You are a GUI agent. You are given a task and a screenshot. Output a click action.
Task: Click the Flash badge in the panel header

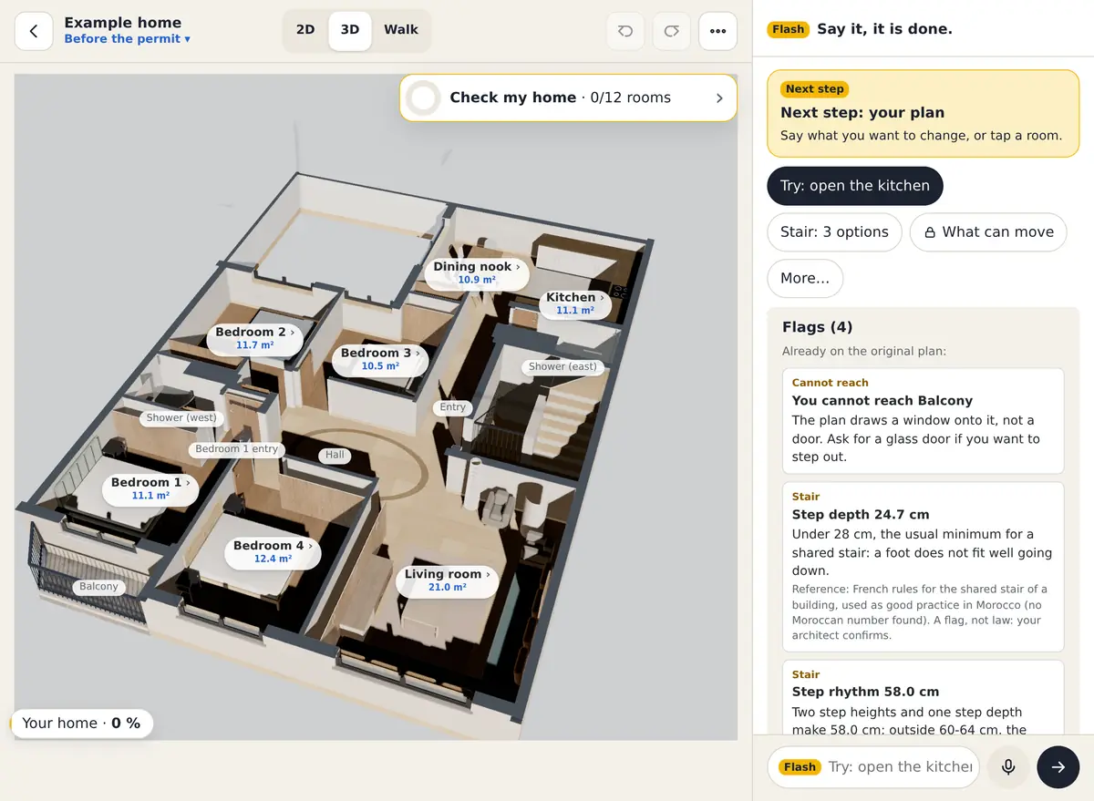click(x=788, y=29)
